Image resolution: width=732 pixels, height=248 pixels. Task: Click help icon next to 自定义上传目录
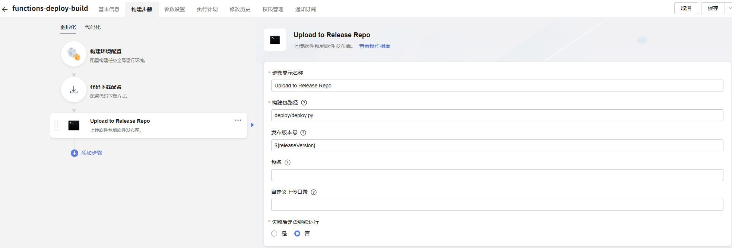[x=314, y=192]
